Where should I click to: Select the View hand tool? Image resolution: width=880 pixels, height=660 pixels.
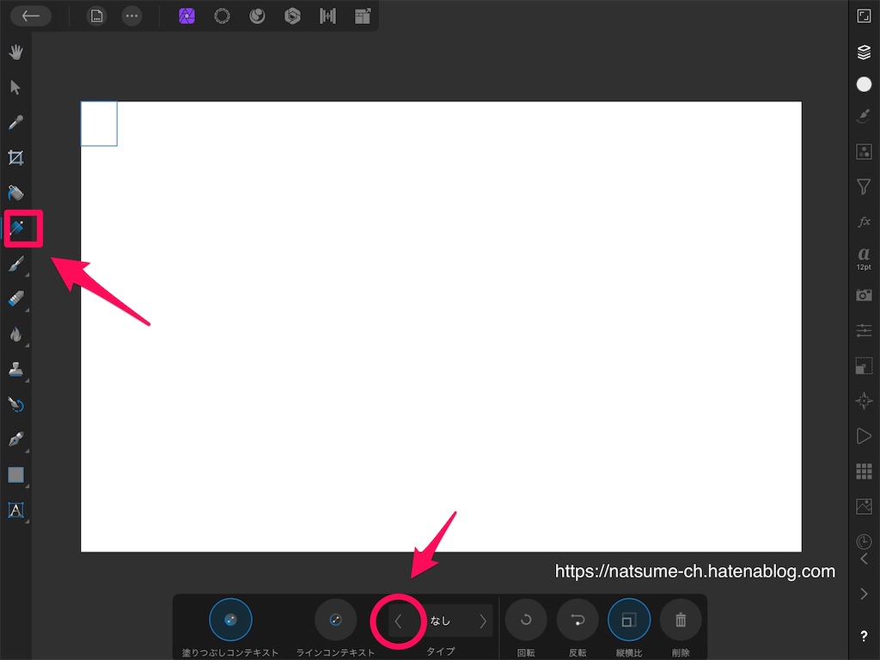pyautogui.click(x=15, y=52)
